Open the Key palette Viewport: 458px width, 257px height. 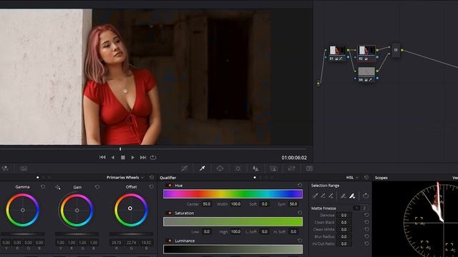[x=273, y=168]
